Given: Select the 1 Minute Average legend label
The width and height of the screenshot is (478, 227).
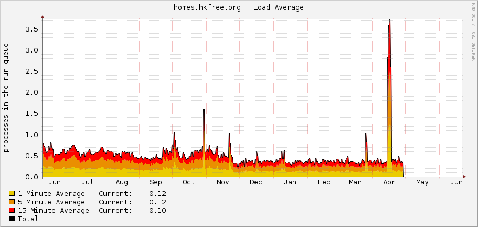Looking at the screenshot, I should (x=51, y=194).
